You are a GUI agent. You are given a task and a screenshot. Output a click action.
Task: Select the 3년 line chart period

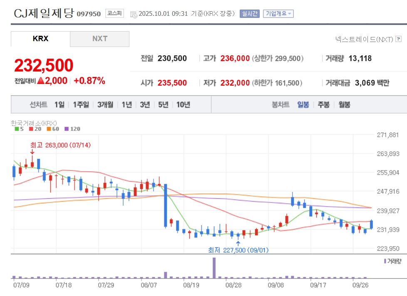coord(145,104)
